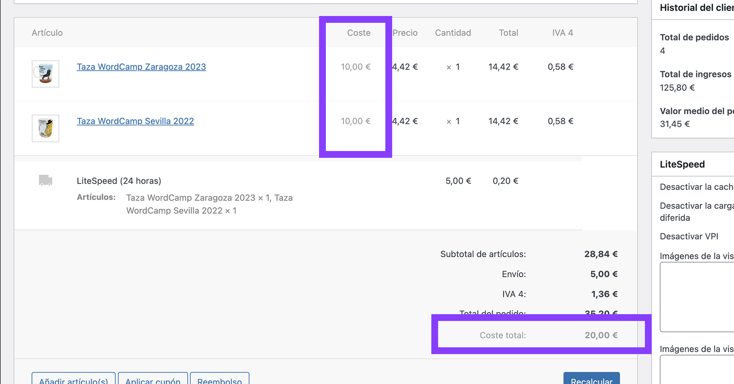Toggle the LiteSpeed side panel heading
This screenshot has width=734, height=384.
(x=682, y=164)
